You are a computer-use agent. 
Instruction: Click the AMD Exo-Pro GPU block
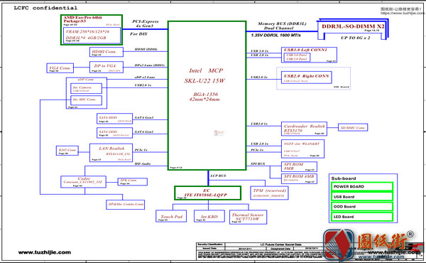coord(92,30)
